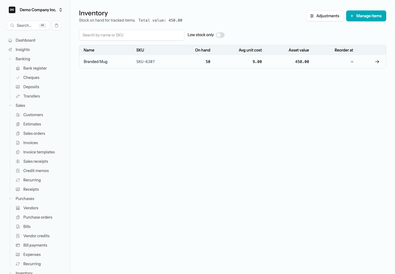
Task: Go to Purchase orders page
Action: tap(38, 217)
